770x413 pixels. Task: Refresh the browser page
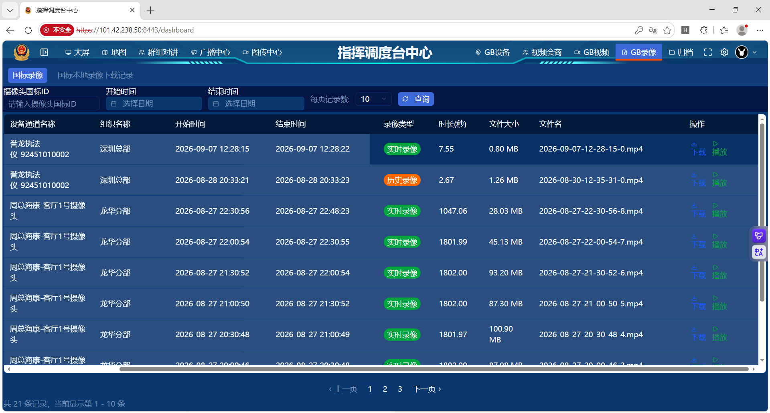[28, 30]
